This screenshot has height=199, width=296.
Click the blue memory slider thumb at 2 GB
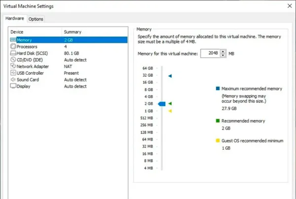pyautogui.click(x=162, y=103)
